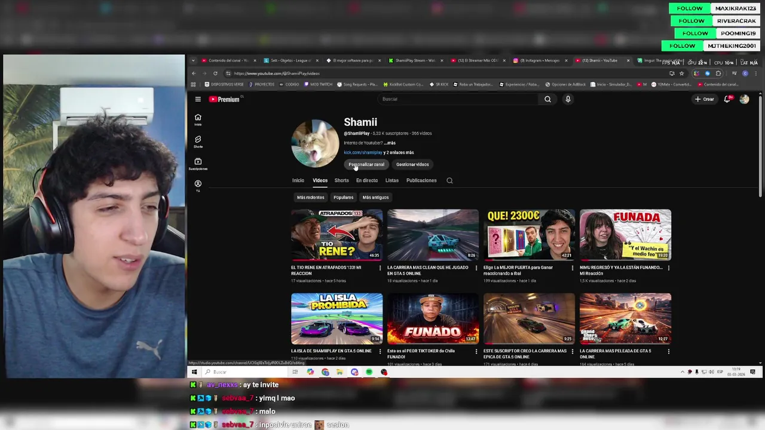Click the FOLLOW RIVERACRAK badge

click(714, 21)
